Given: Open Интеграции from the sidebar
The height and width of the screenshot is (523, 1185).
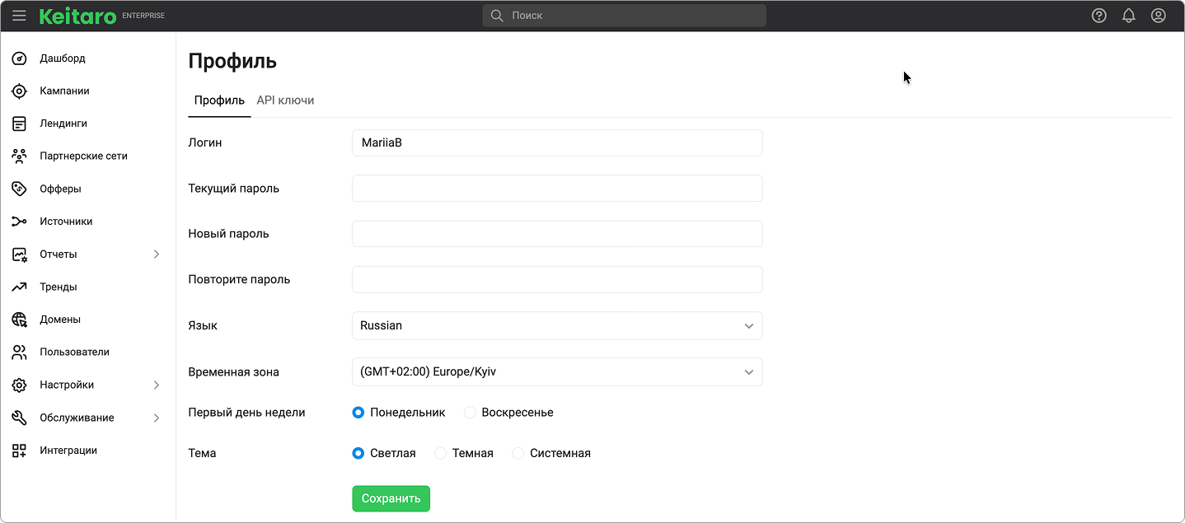Looking at the screenshot, I should tap(68, 451).
